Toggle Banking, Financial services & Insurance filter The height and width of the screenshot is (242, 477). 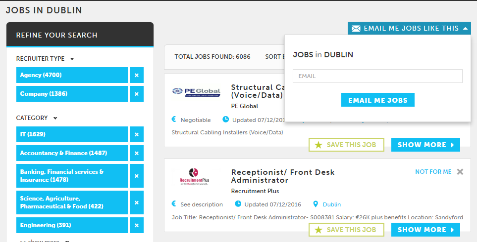pyautogui.click(x=72, y=176)
